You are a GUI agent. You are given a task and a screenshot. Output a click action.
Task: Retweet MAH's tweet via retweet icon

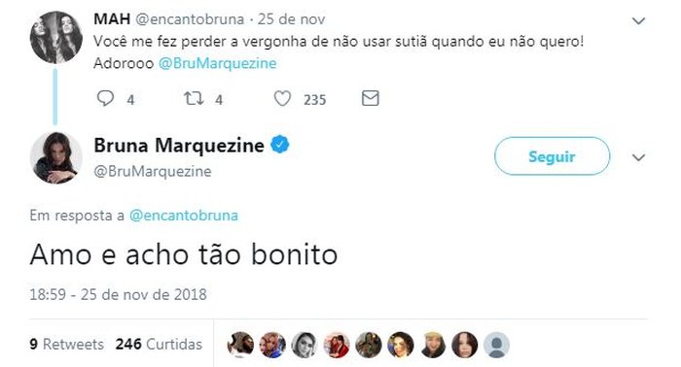pos(194,99)
